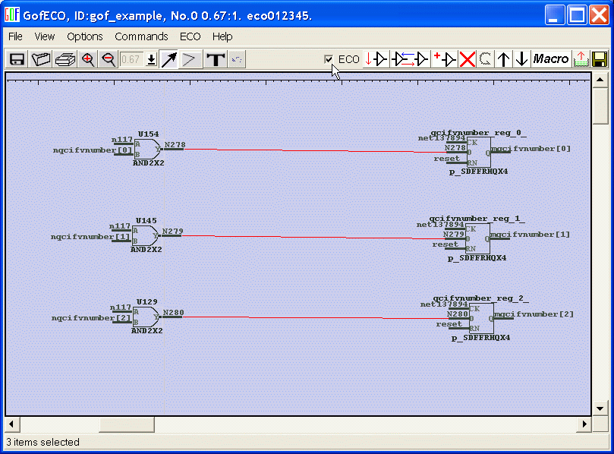Viewport: 614px width, 454px height.
Task: Open file using the folder icon
Action: coord(41,59)
